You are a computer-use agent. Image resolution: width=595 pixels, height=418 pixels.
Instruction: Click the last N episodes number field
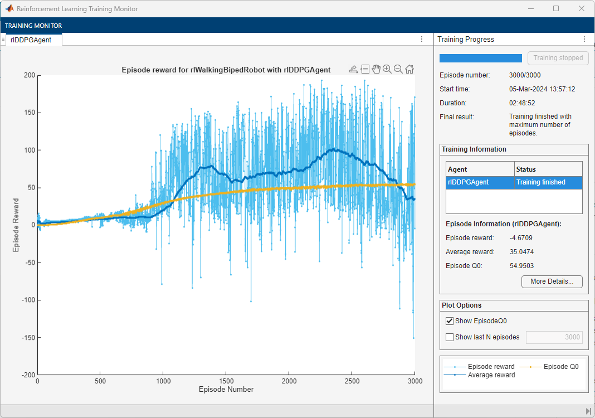[554, 337]
